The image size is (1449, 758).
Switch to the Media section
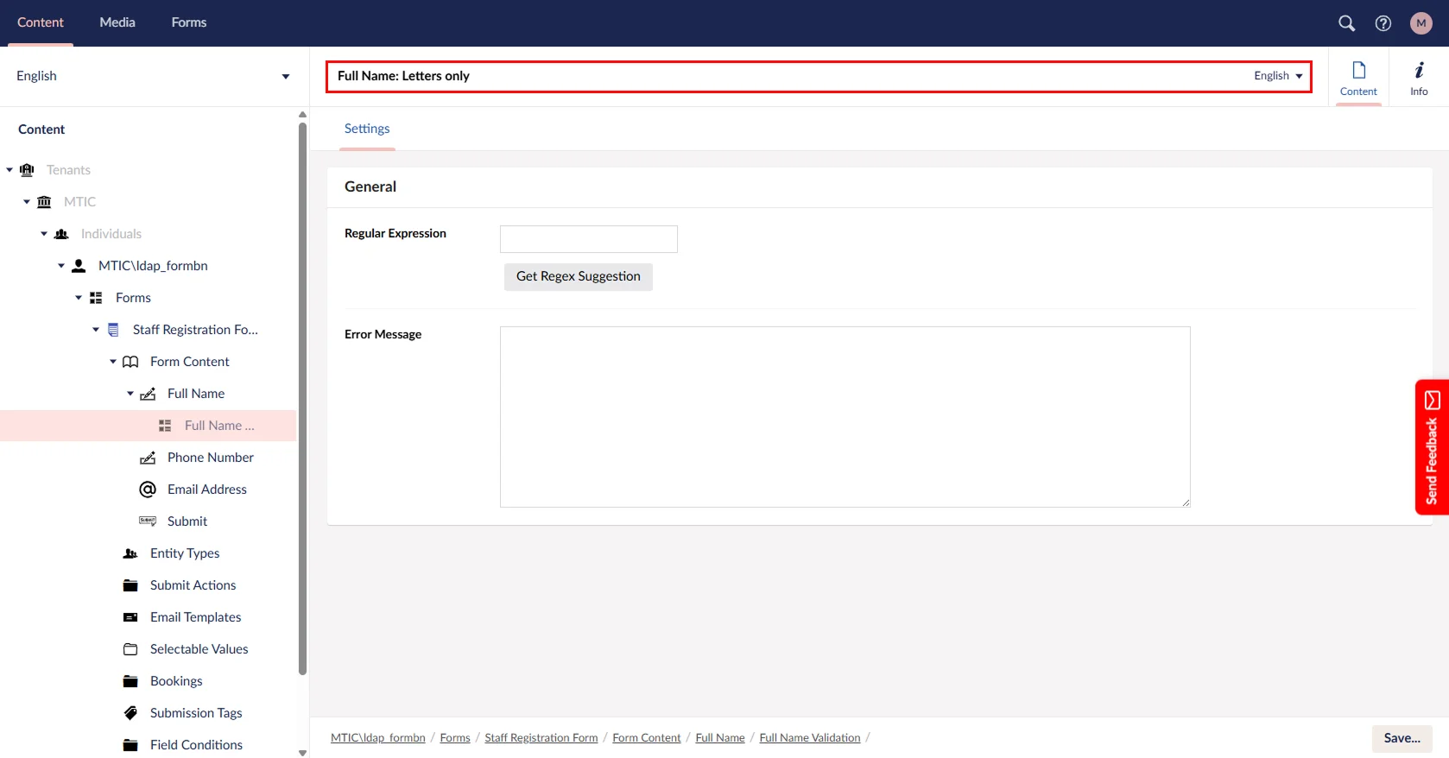117,22
